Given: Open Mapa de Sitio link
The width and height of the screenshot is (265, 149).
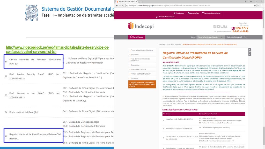Looking at the screenshot, I should 193,13.
